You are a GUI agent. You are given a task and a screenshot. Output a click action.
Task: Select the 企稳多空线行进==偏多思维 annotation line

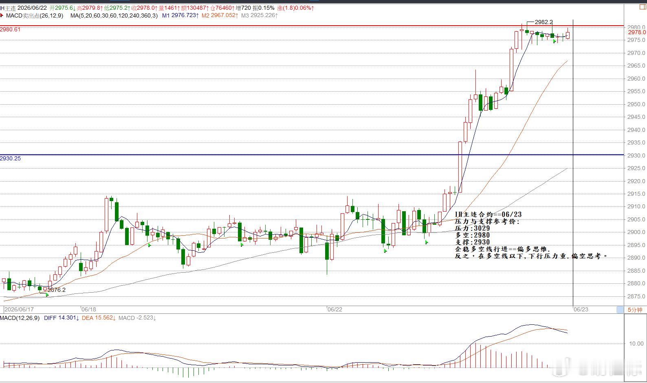(503, 249)
